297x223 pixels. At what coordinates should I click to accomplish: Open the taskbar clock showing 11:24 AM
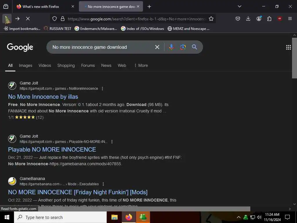click(272, 217)
